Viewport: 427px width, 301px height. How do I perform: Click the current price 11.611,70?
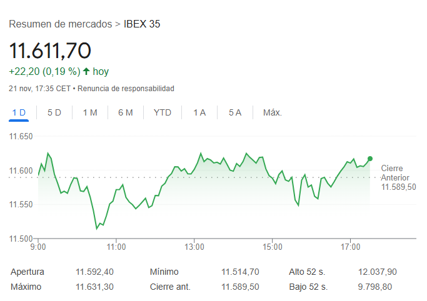(50, 51)
